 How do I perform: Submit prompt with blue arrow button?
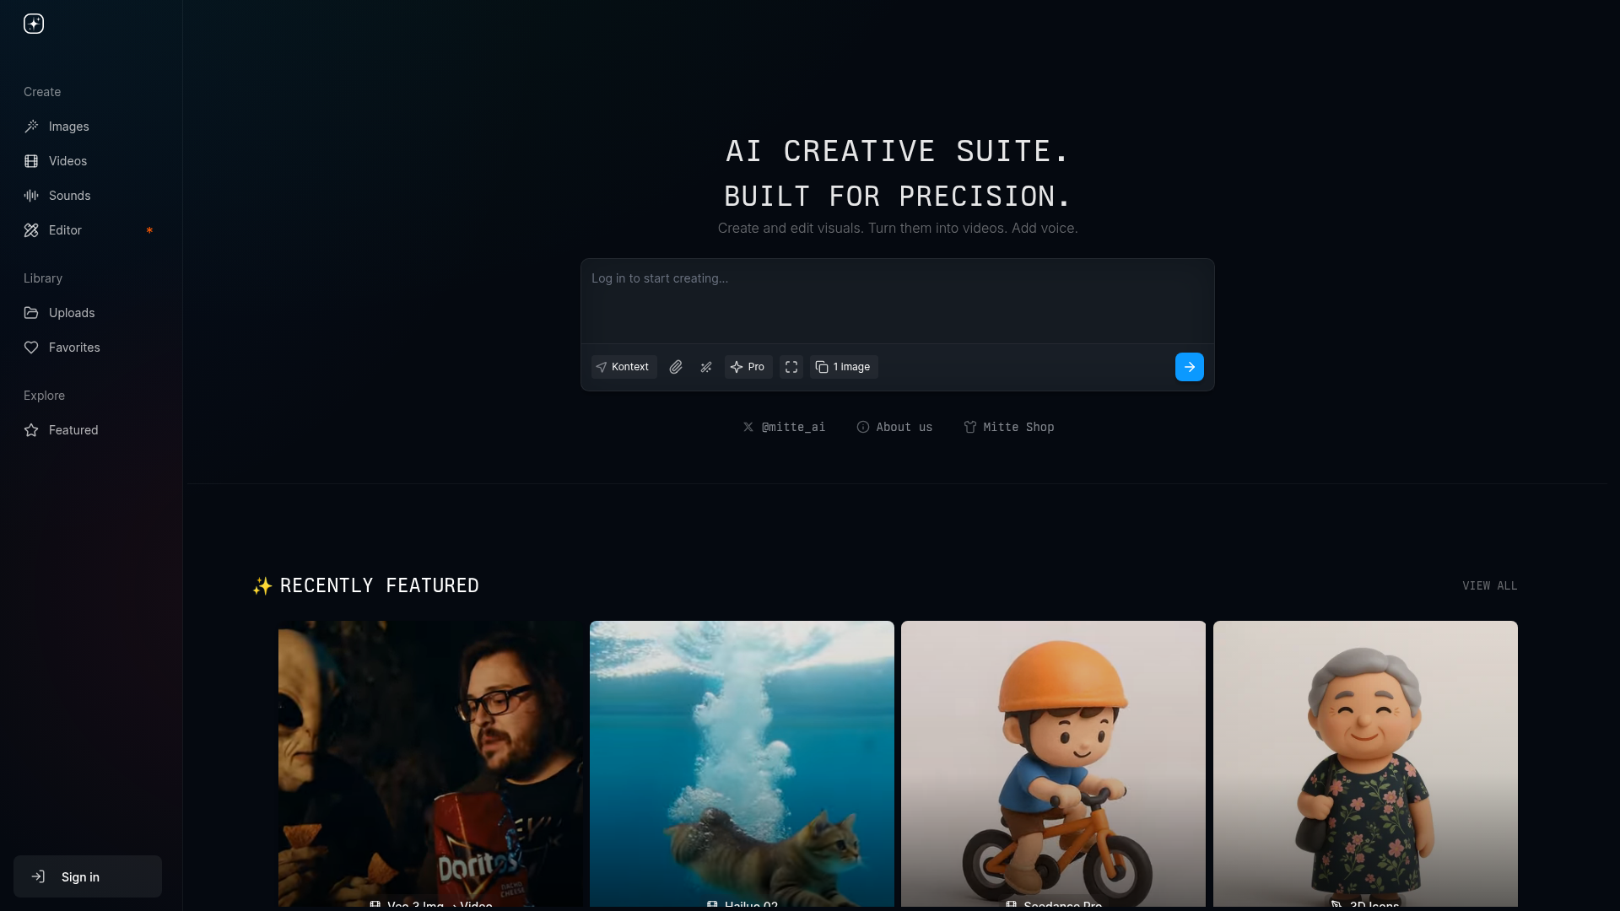click(1189, 367)
